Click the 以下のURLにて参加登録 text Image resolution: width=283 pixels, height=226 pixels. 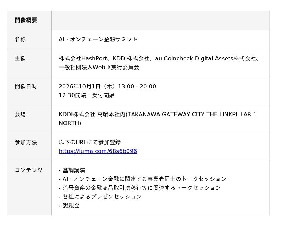[90, 142]
